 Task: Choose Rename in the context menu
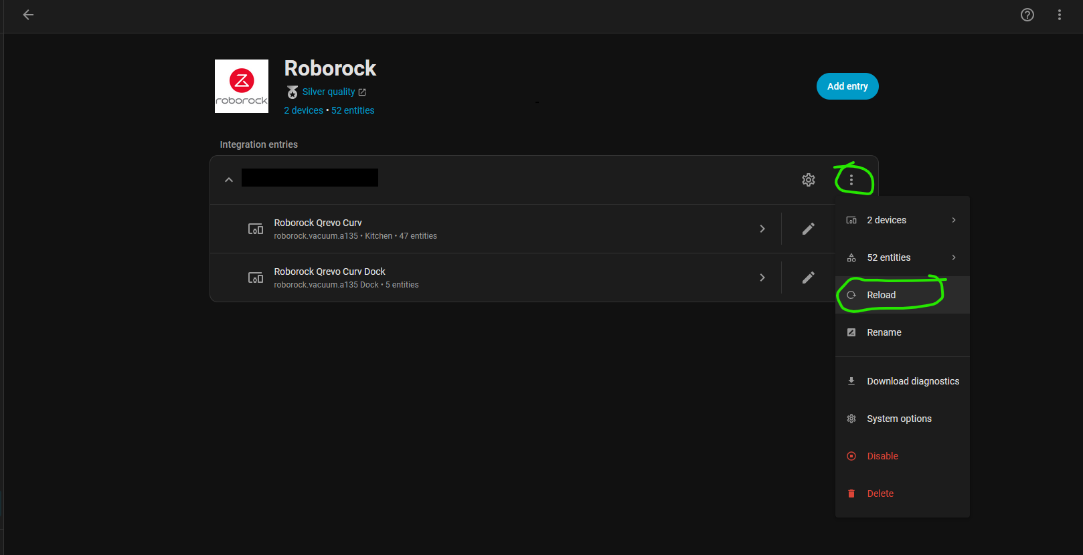[902, 332]
